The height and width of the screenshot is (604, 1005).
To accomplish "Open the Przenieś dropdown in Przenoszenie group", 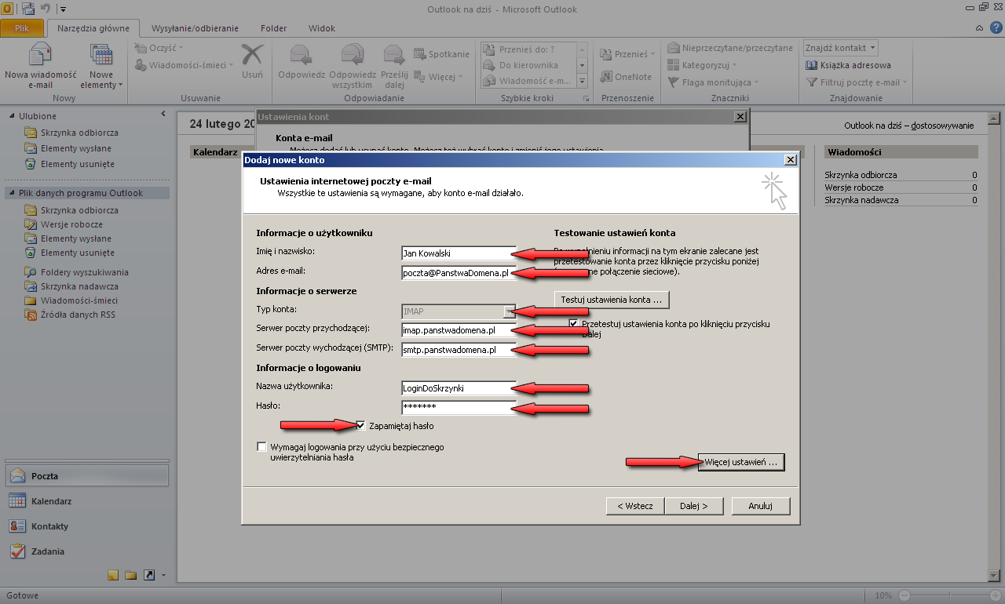I will point(628,54).
